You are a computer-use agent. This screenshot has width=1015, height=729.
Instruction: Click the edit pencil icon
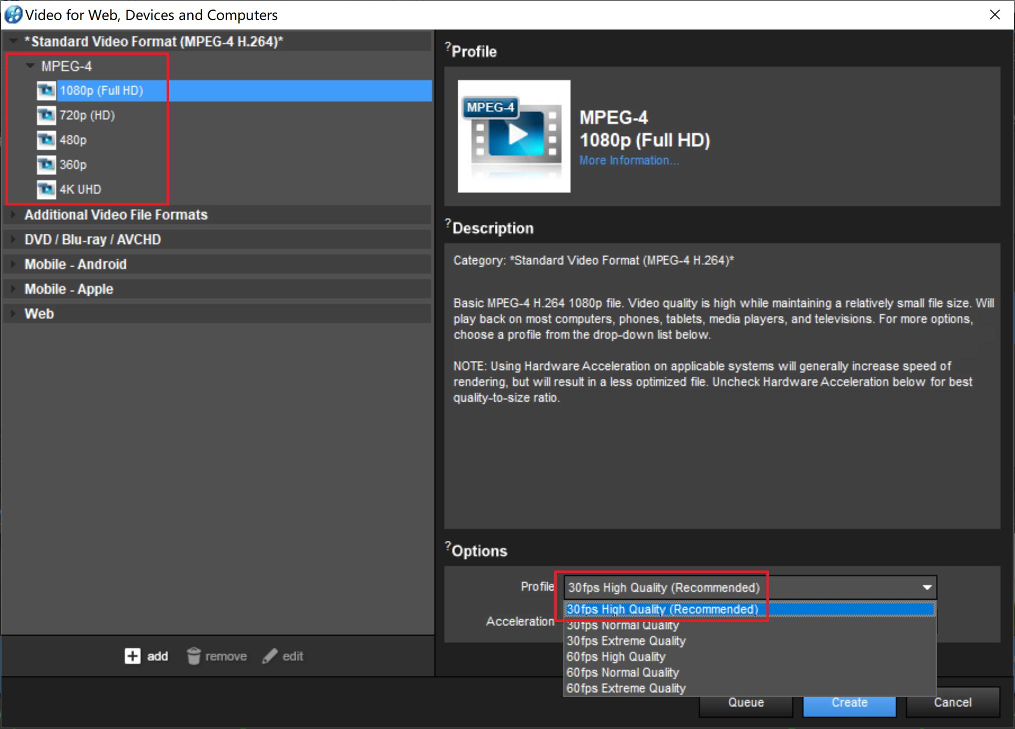270,656
